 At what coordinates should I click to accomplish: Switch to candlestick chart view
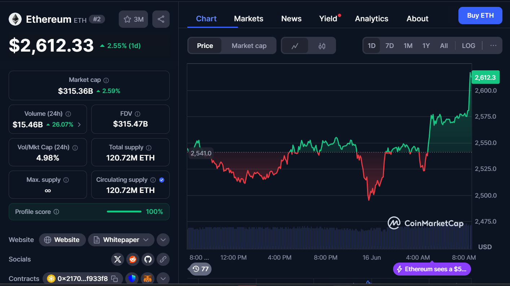(322, 46)
